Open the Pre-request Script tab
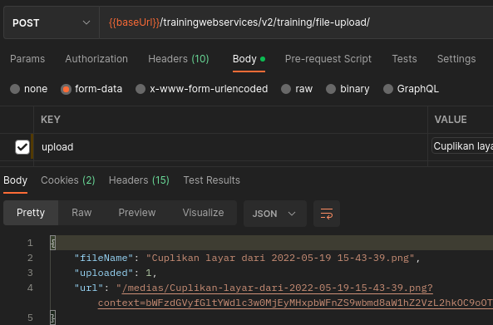 coord(328,59)
